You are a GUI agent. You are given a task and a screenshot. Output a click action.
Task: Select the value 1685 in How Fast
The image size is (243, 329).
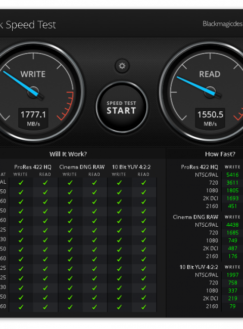pyautogui.click(x=232, y=233)
